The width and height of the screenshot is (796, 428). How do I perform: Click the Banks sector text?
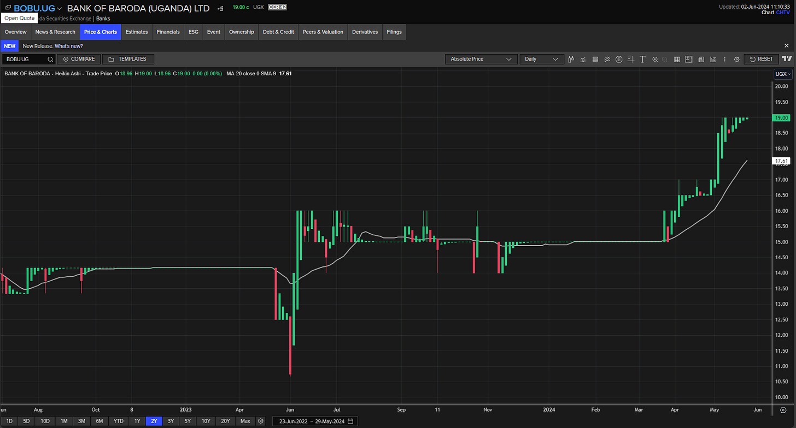(x=103, y=19)
